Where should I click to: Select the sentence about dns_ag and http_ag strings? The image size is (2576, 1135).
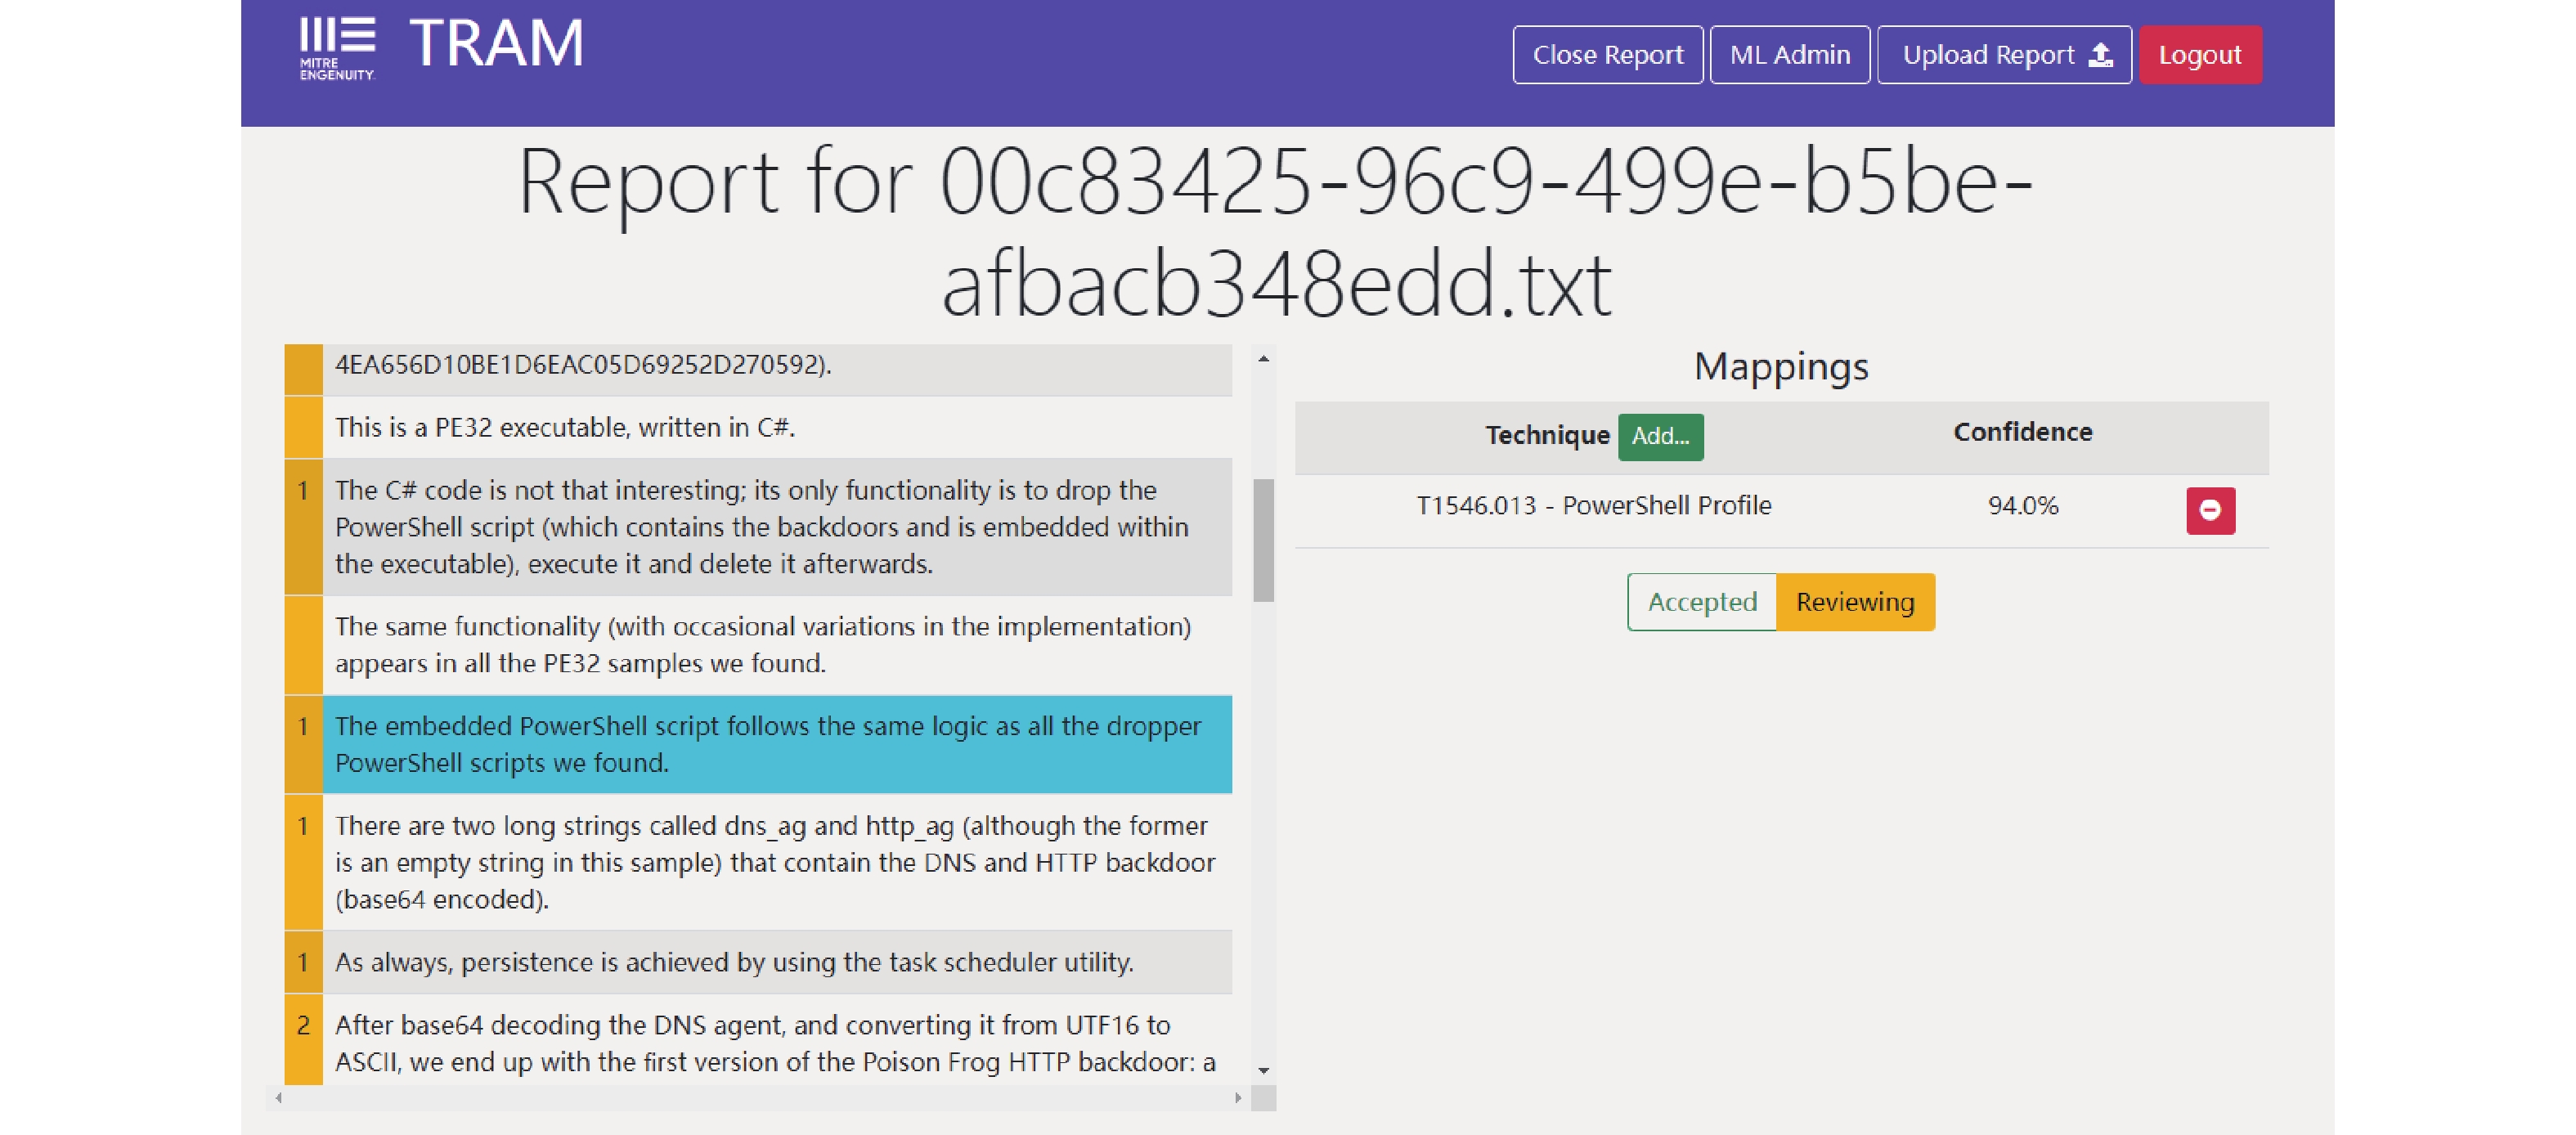[x=774, y=862]
